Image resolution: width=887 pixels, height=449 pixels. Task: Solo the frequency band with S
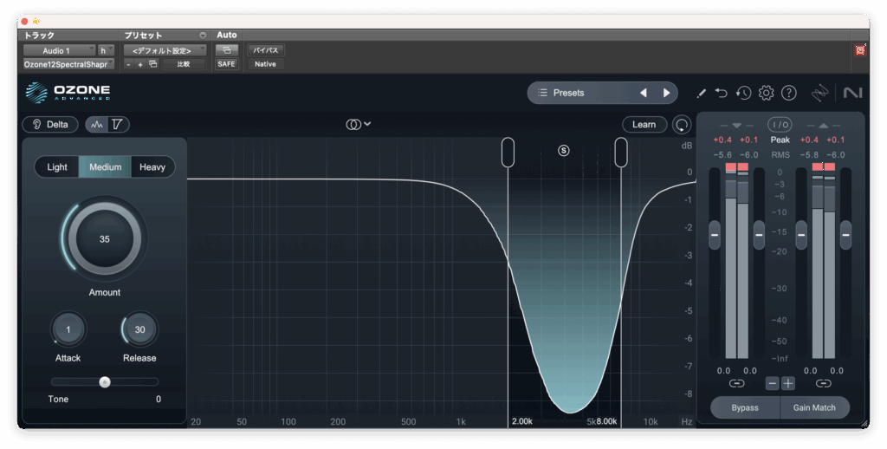pyautogui.click(x=564, y=150)
